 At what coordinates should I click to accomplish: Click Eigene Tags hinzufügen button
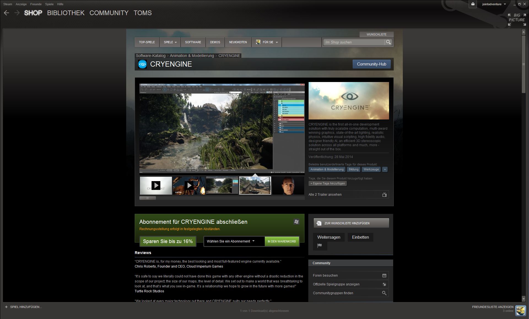(x=328, y=183)
